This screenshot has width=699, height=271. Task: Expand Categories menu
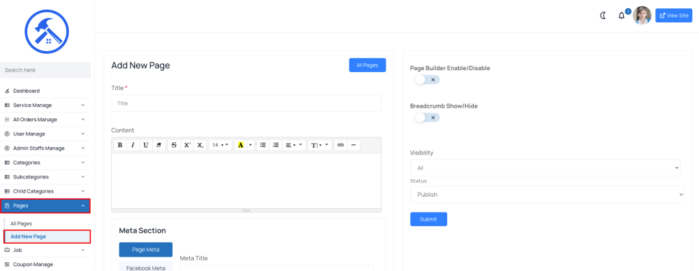(45, 163)
